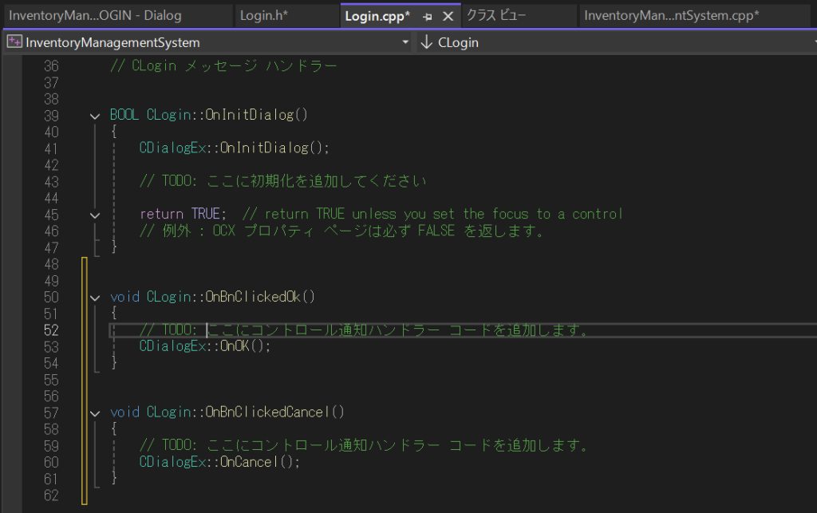The height and width of the screenshot is (513, 817).
Task: Click the return TRUE statement
Action: 183,215
